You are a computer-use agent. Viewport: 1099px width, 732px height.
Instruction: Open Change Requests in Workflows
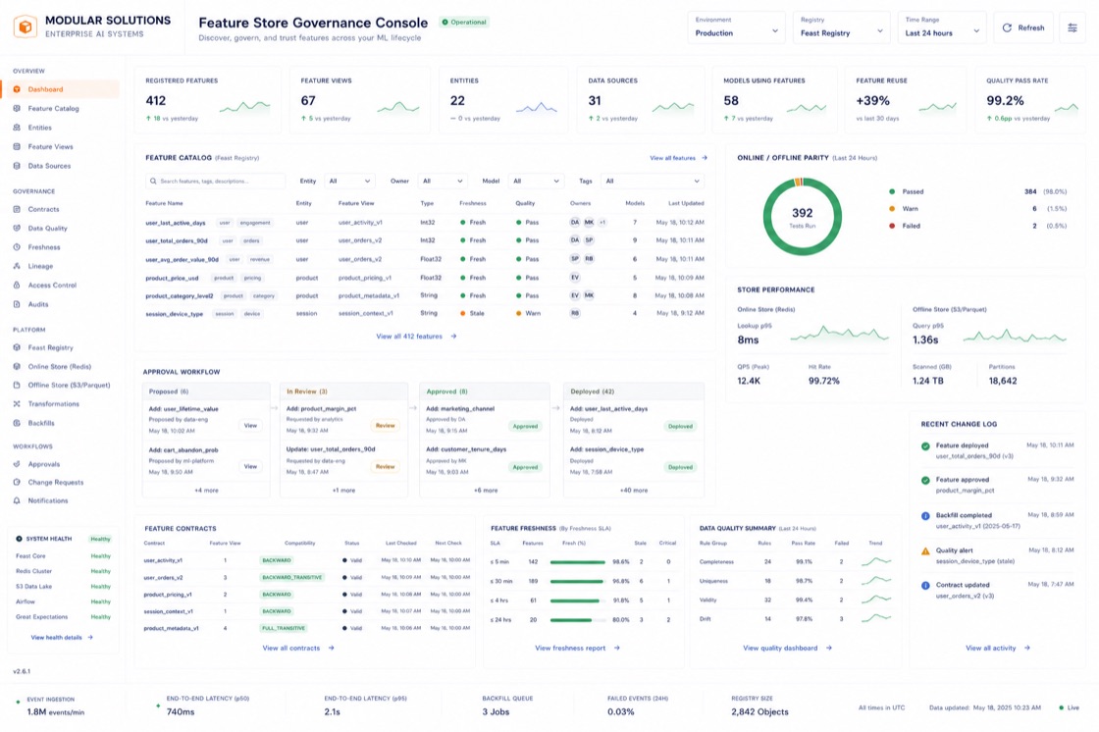(55, 483)
